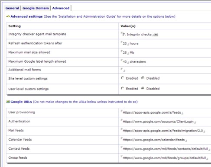The height and width of the screenshot is (167, 211).
Task: Click 'User level custom settings' label
Action: [29, 89]
